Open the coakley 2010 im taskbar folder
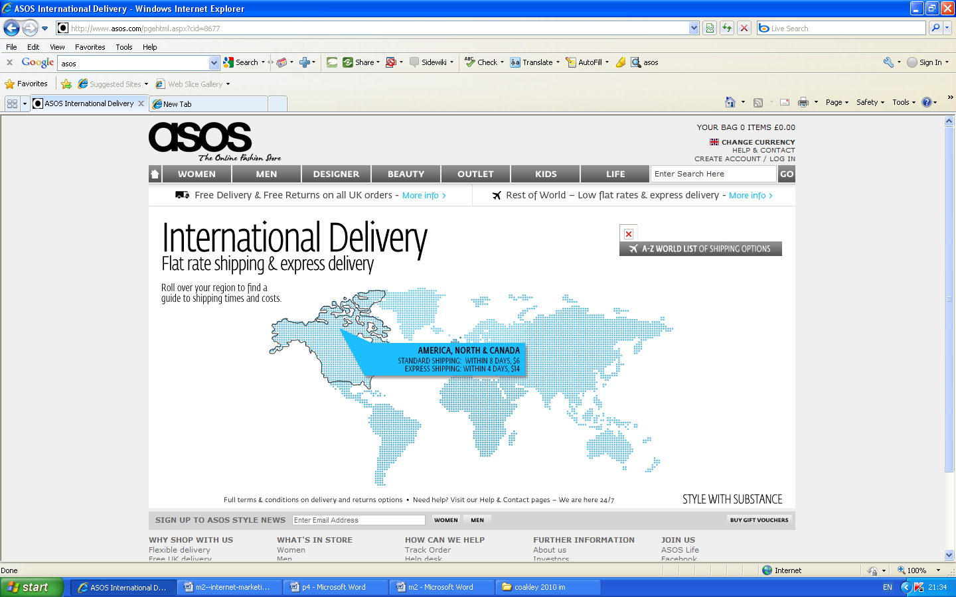 tap(548, 587)
